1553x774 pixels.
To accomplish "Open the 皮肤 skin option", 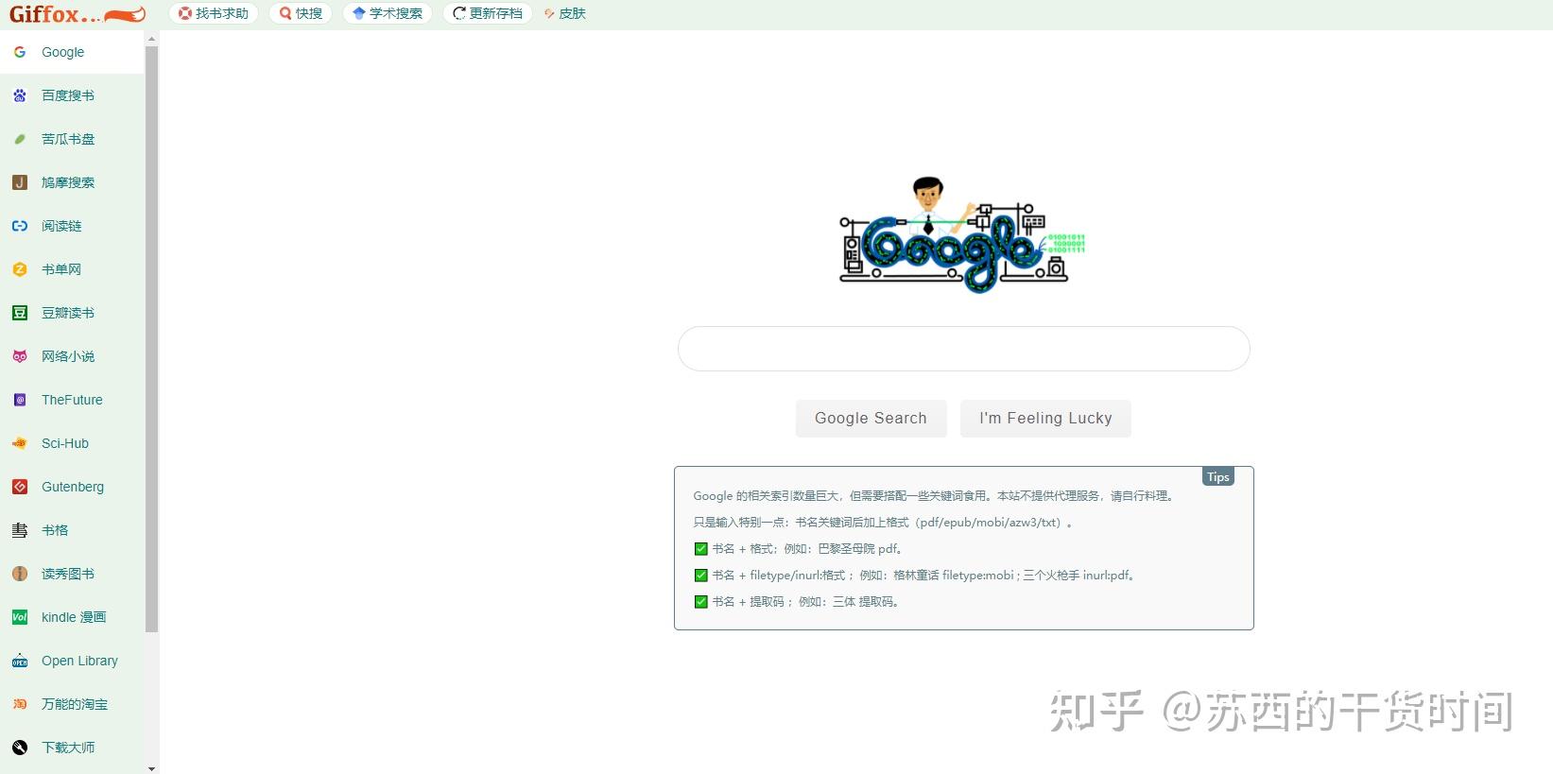I will coord(565,13).
